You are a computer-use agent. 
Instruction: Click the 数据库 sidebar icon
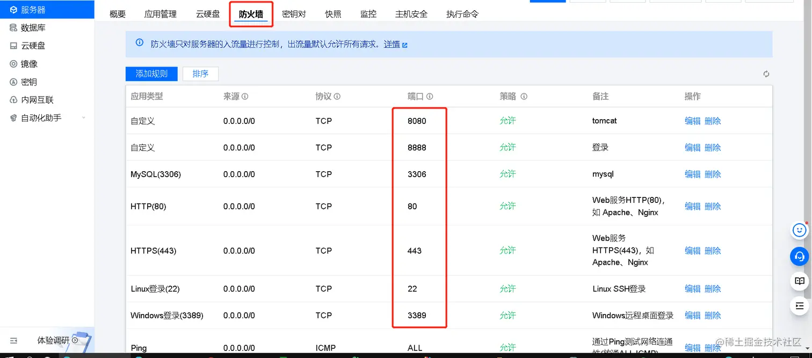(13, 27)
